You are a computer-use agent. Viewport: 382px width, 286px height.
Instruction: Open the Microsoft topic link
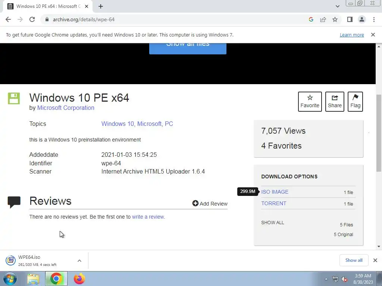click(x=150, y=124)
